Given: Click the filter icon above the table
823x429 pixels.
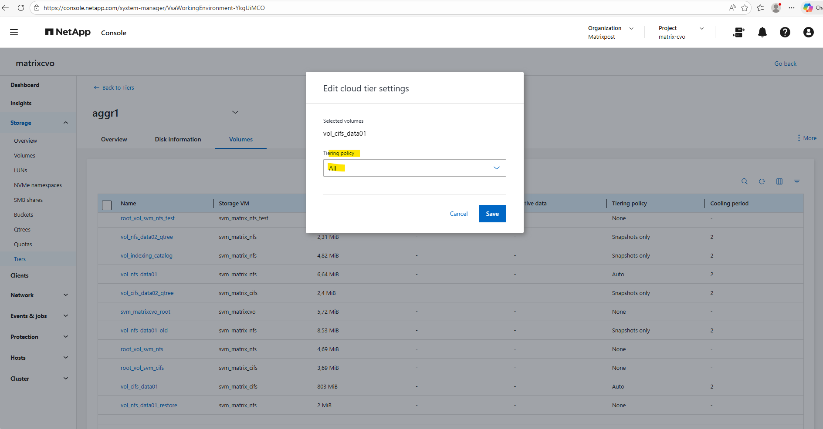Looking at the screenshot, I should click(796, 181).
